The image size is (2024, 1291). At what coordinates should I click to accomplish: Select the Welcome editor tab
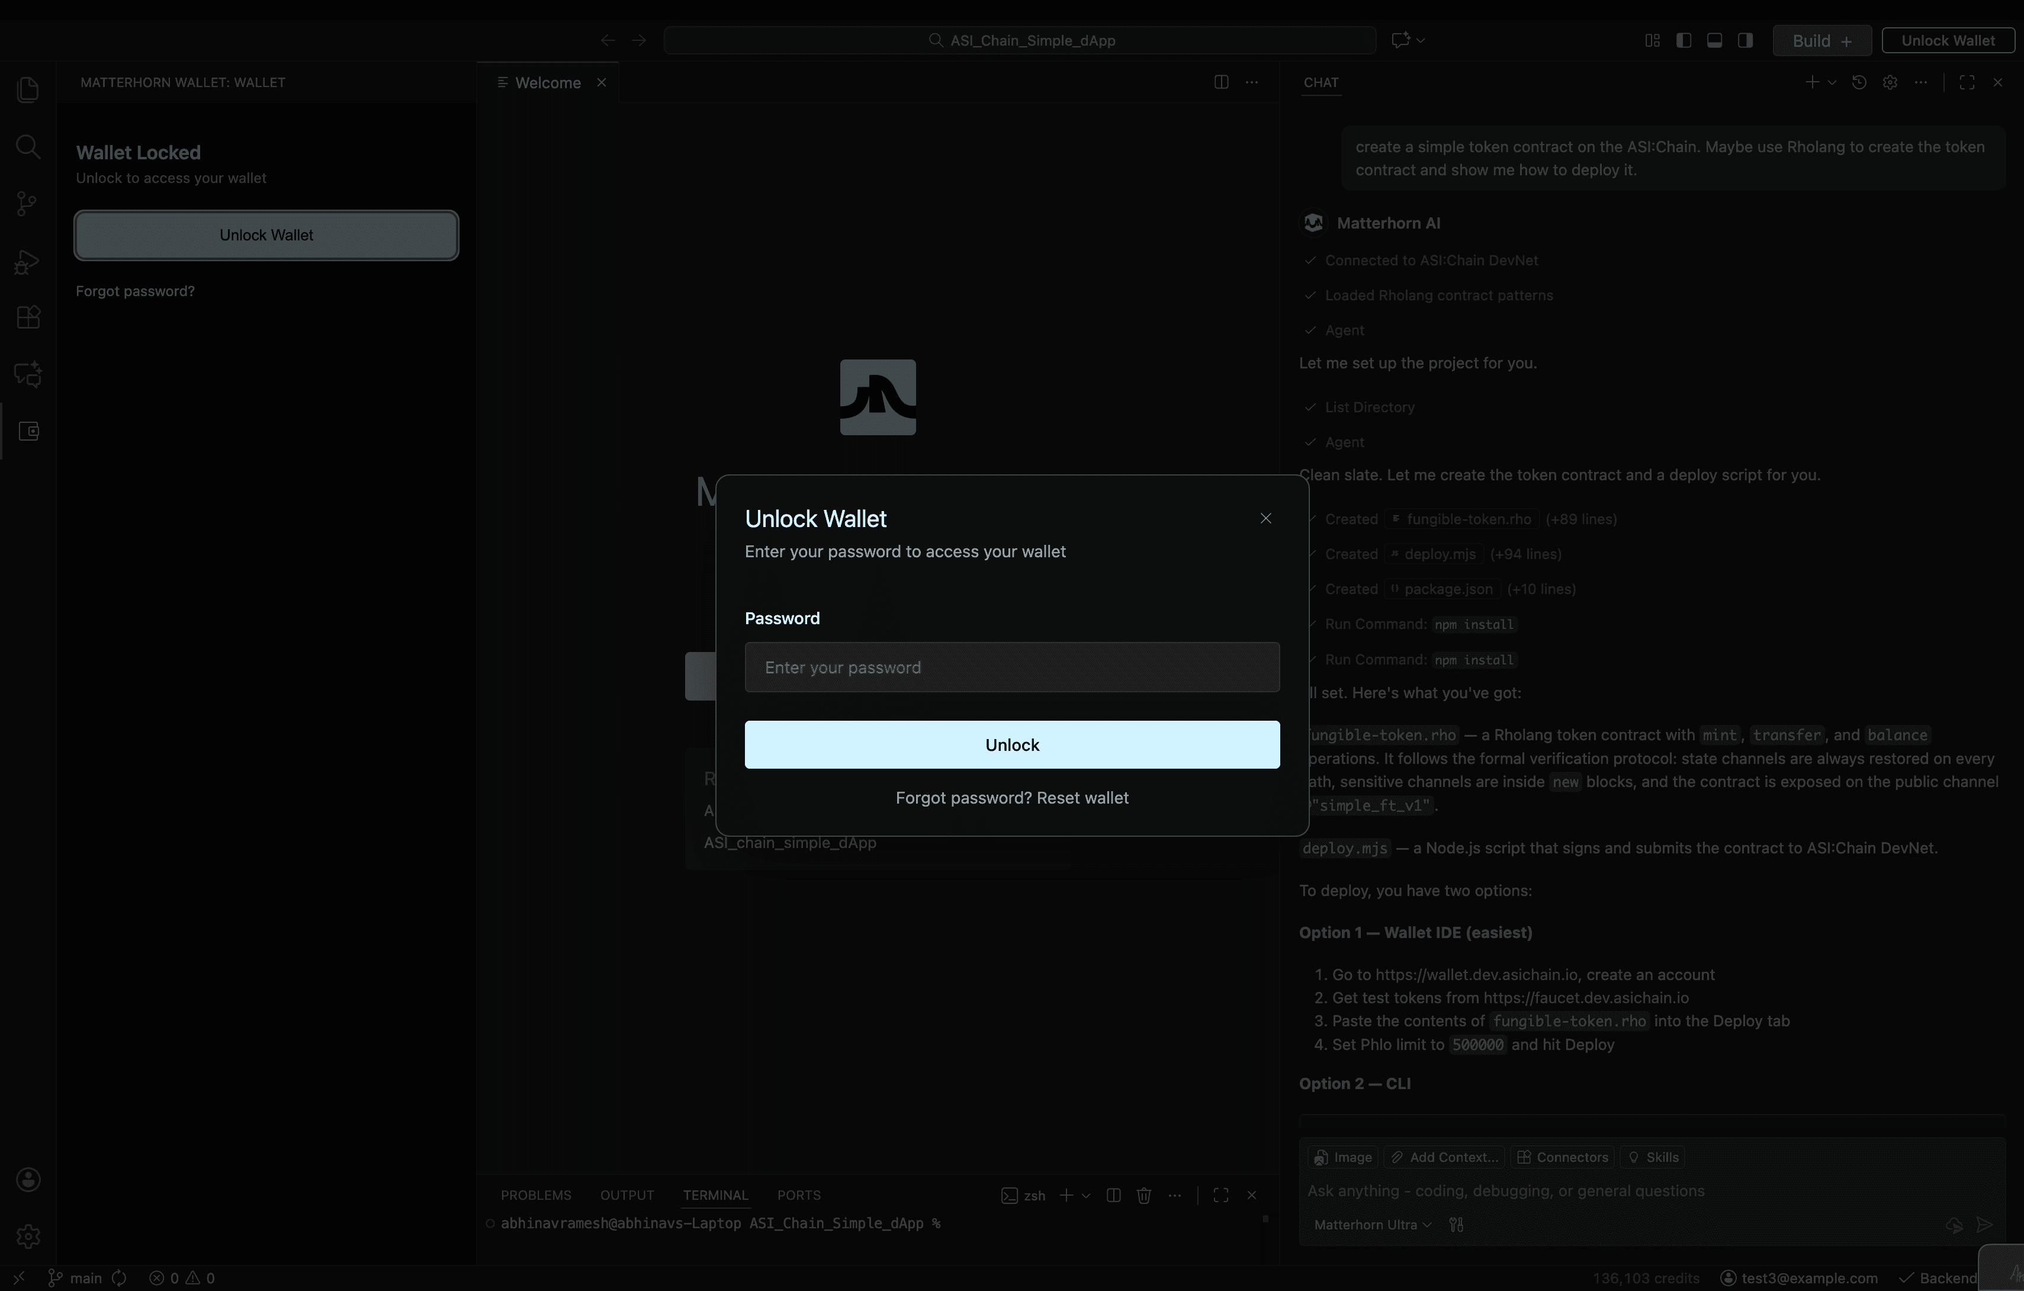point(547,82)
